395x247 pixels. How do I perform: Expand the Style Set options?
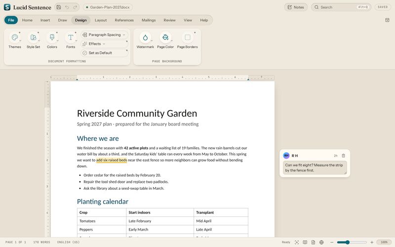(34, 41)
